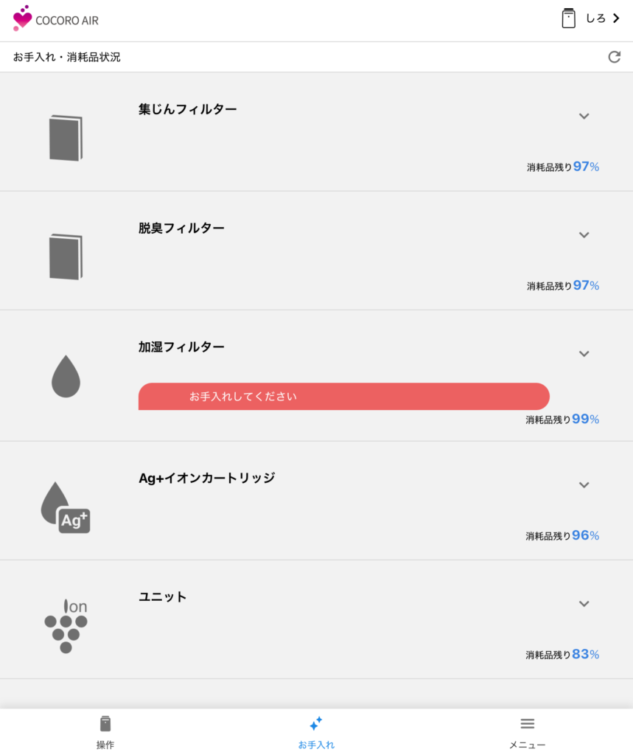Click the air purifier device icon
The height and width of the screenshot is (755, 633).
(x=568, y=18)
